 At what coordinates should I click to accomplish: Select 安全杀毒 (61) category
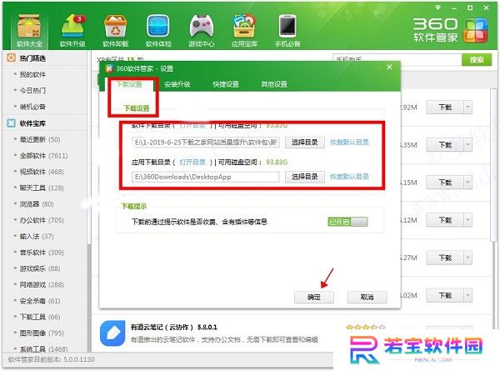click(x=40, y=301)
